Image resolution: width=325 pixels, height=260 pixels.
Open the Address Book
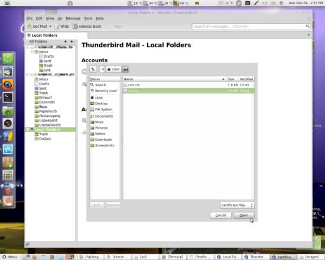click(x=87, y=27)
